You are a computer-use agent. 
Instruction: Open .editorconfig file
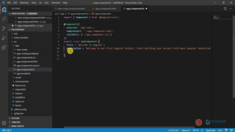pos(30,109)
